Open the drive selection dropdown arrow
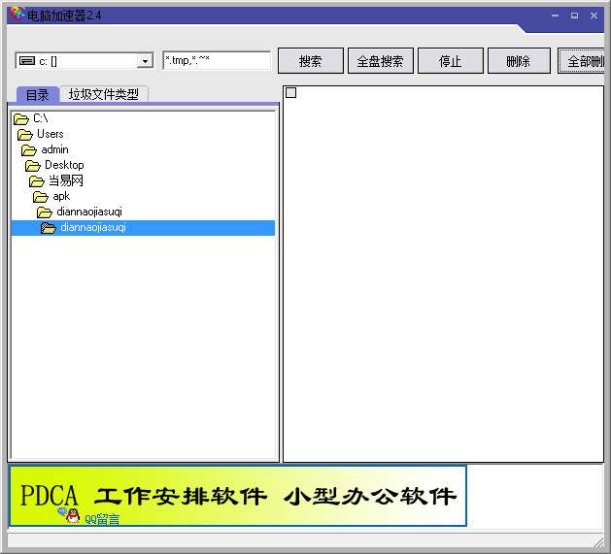Image resolution: width=611 pixels, height=554 pixels. 145,61
